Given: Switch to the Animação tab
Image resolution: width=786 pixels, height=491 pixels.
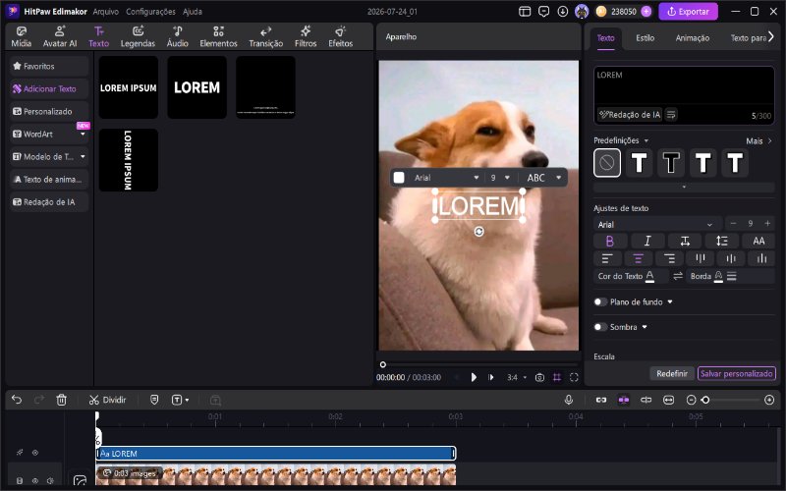Looking at the screenshot, I should [692, 38].
